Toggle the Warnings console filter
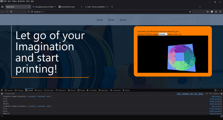 pos(185,94)
